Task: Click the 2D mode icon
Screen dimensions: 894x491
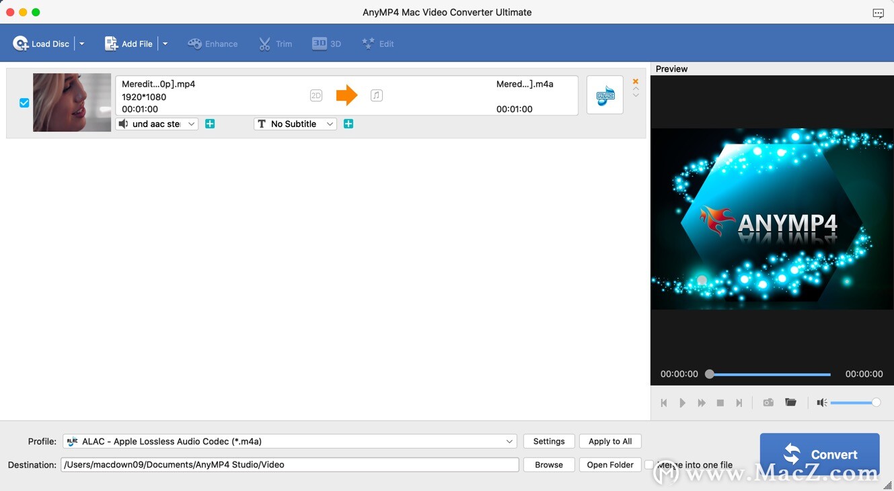Action: click(316, 95)
